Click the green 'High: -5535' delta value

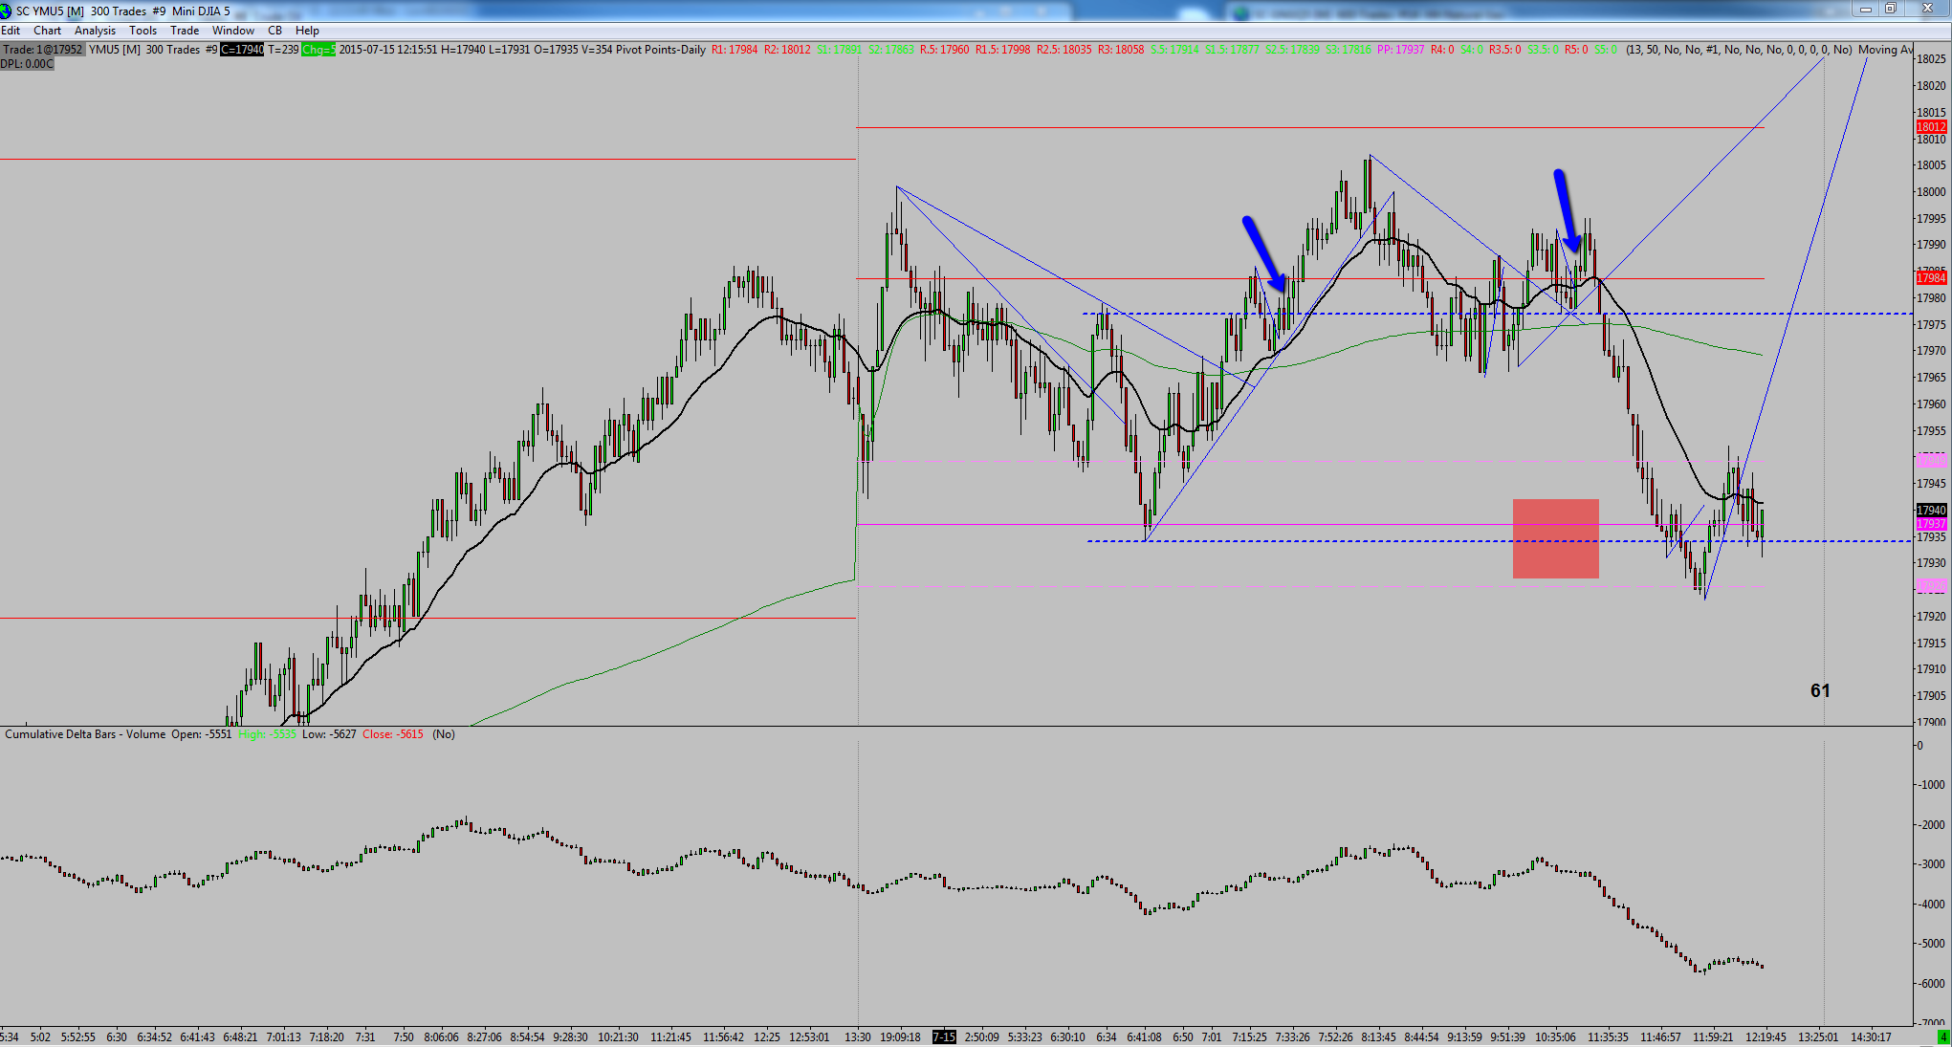click(268, 734)
